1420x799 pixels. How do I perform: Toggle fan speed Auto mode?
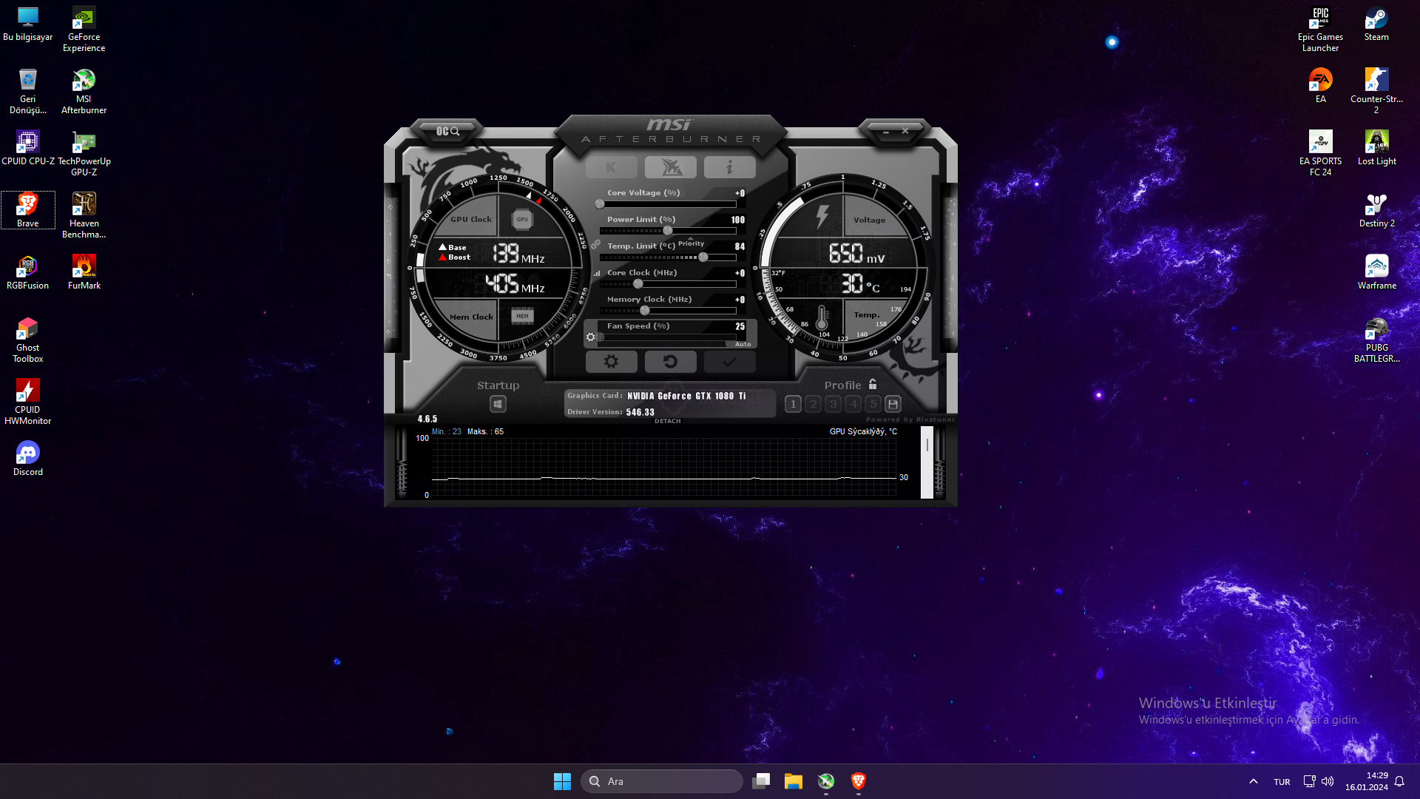coord(743,344)
